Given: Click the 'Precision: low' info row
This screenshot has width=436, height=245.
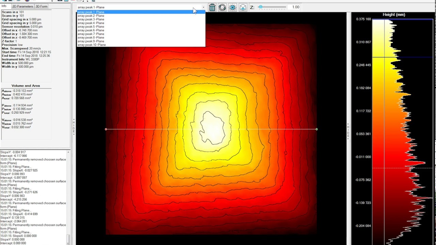Looking at the screenshot, I should (12, 45).
